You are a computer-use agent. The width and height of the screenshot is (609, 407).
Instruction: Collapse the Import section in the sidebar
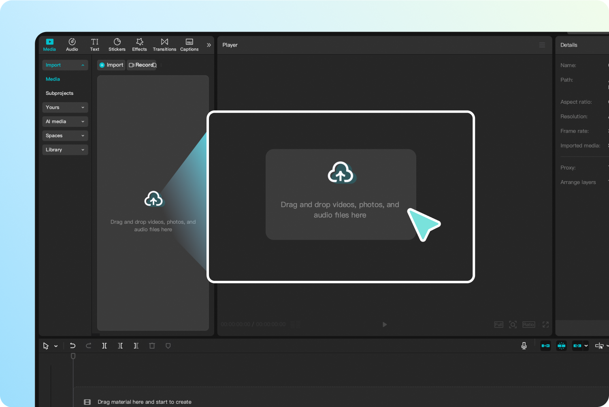point(65,65)
